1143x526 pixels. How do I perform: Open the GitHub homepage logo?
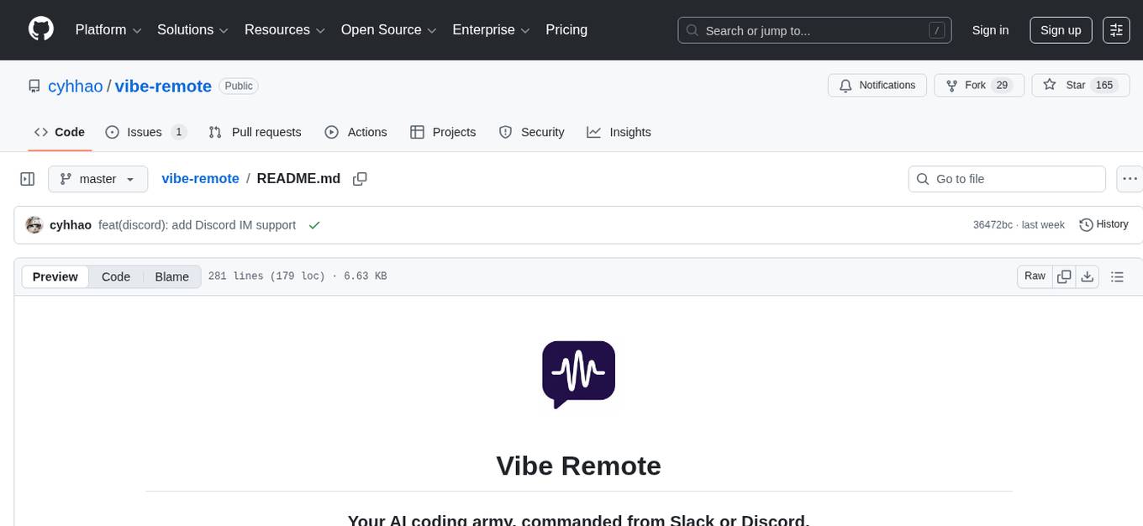(40, 29)
